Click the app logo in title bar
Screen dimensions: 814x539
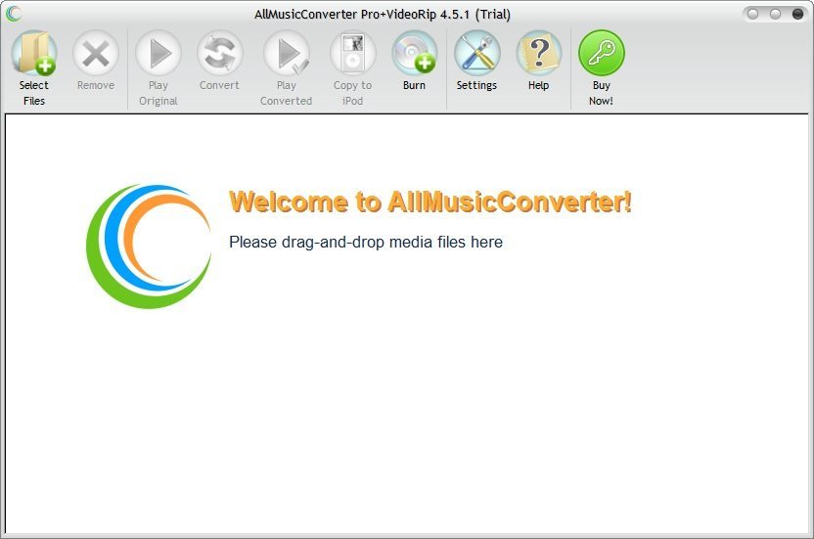click(14, 14)
